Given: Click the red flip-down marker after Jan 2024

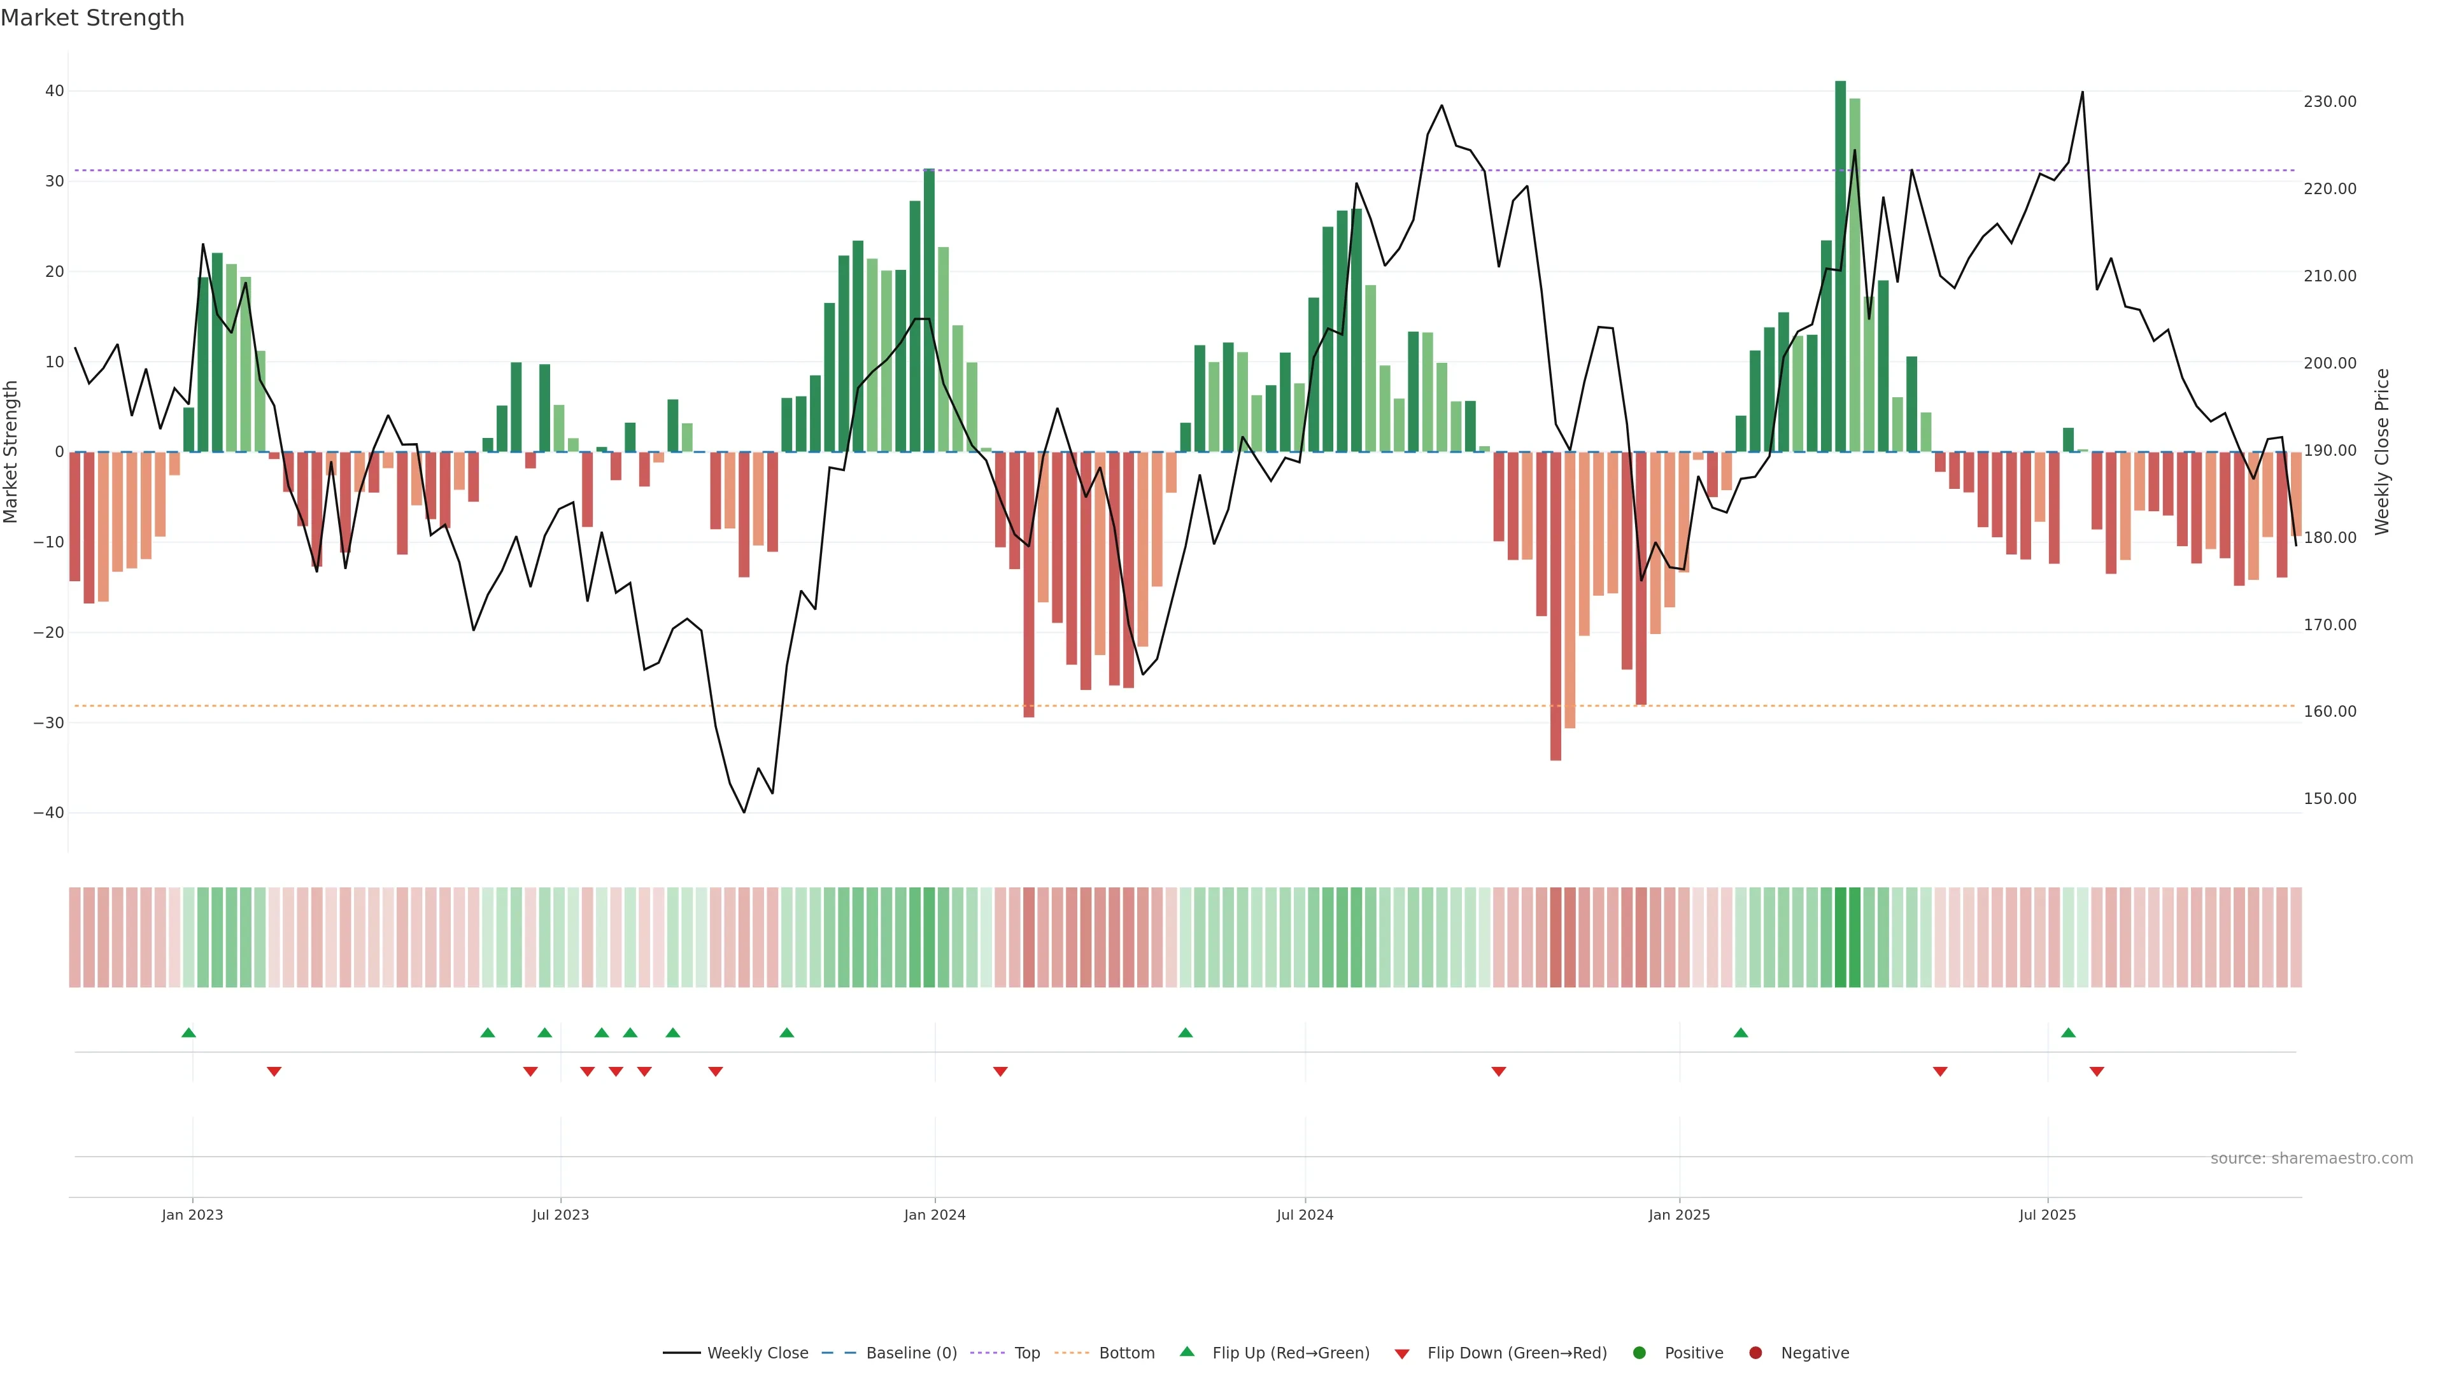Looking at the screenshot, I should (x=1000, y=1071).
